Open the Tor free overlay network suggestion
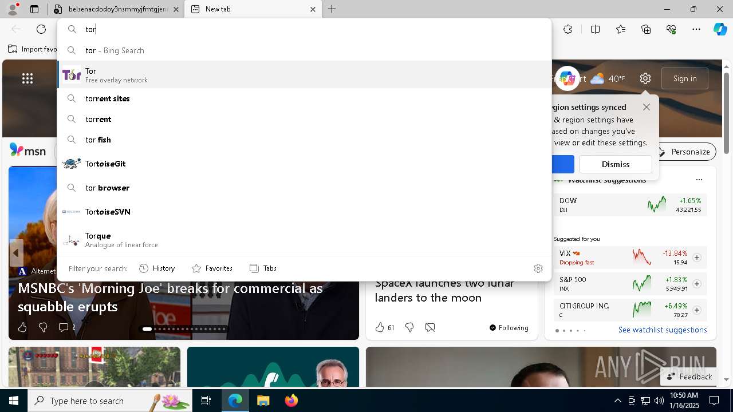The image size is (733, 412). (x=304, y=75)
